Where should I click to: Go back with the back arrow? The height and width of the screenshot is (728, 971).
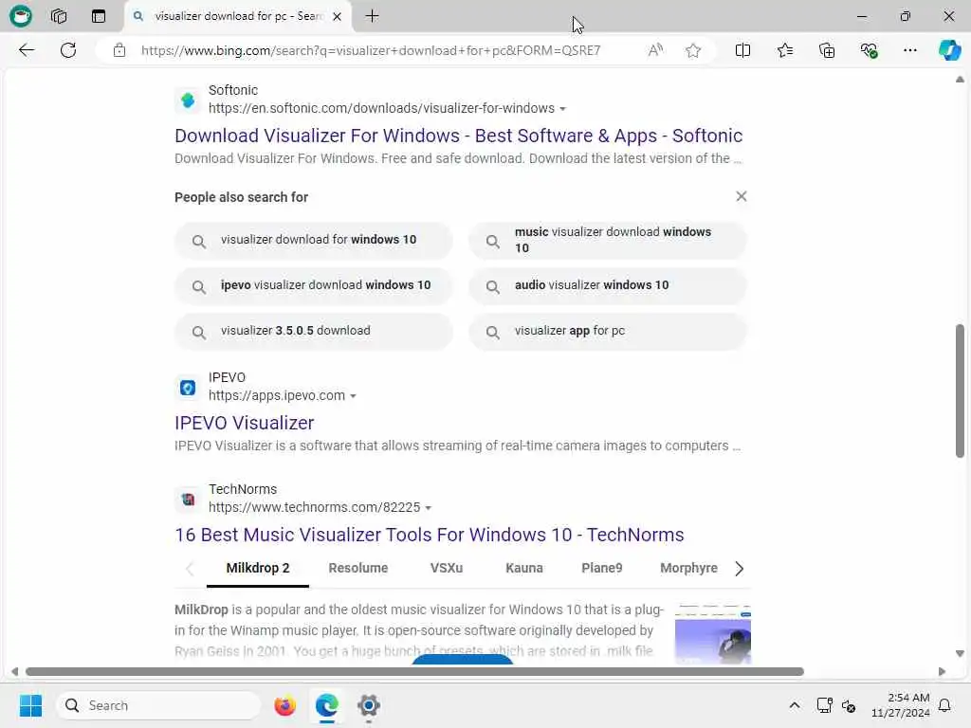click(x=27, y=50)
